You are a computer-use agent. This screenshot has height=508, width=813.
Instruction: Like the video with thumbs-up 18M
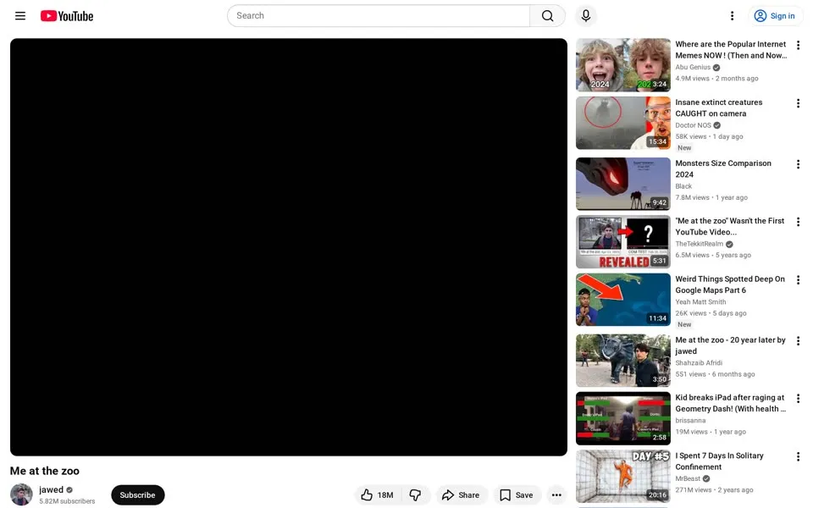point(378,495)
